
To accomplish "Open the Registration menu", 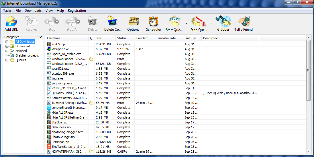I will (77, 11).
